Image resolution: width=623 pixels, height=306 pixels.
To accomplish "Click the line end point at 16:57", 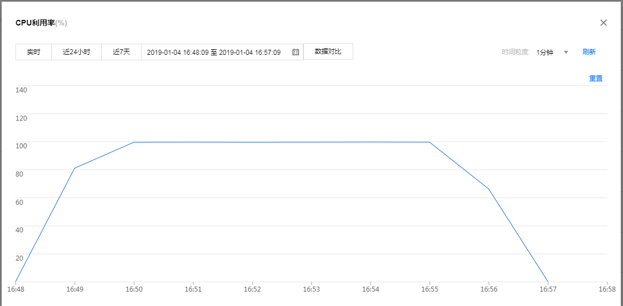I will click(x=548, y=282).
